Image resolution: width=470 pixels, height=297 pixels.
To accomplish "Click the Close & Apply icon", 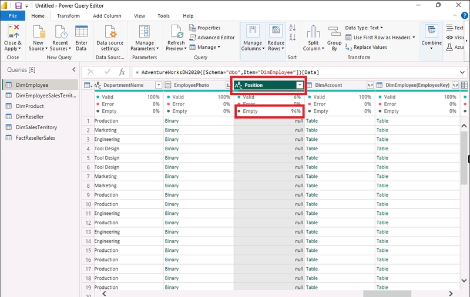I will [13, 32].
